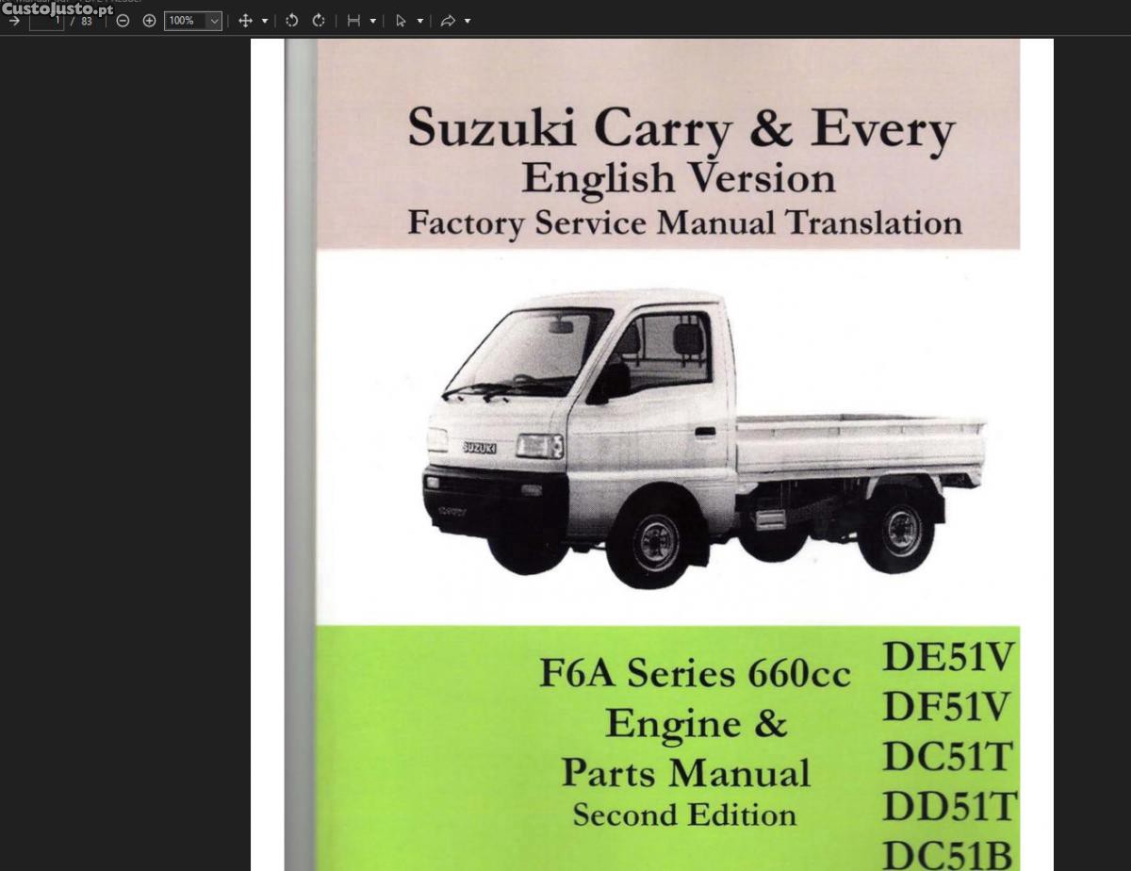Expand the fit width options arrow
Viewport: 1131px width, 871px height.
tap(373, 21)
